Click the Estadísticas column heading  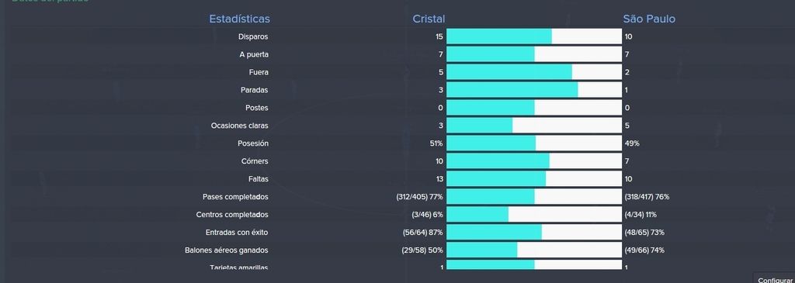[239, 19]
